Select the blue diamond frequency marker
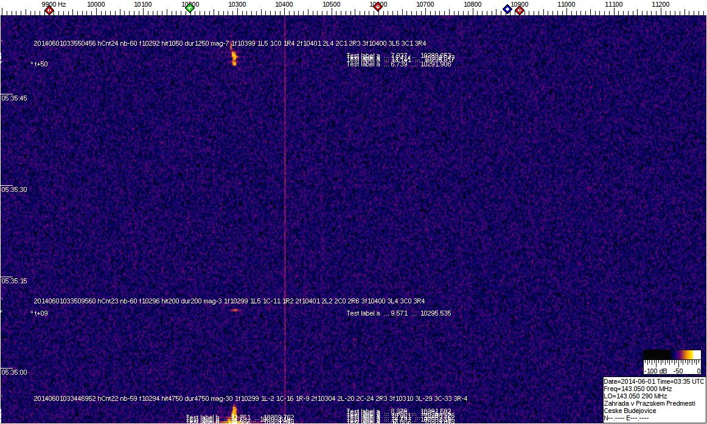The image size is (707, 424). (x=507, y=9)
